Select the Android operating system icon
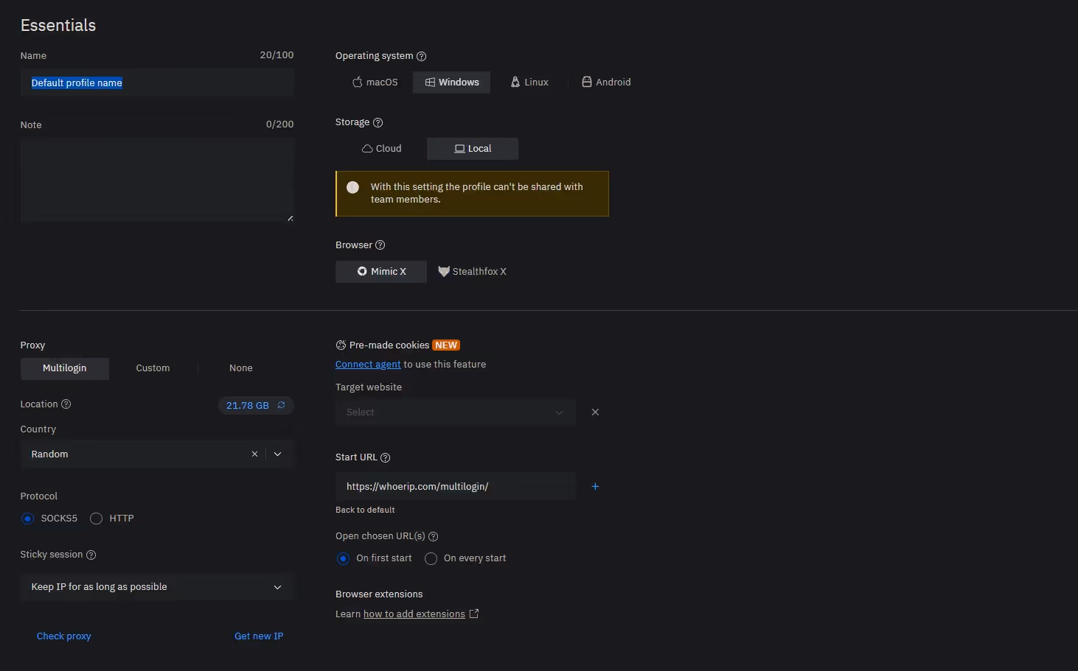The image size is (1078, 671). 587,82
